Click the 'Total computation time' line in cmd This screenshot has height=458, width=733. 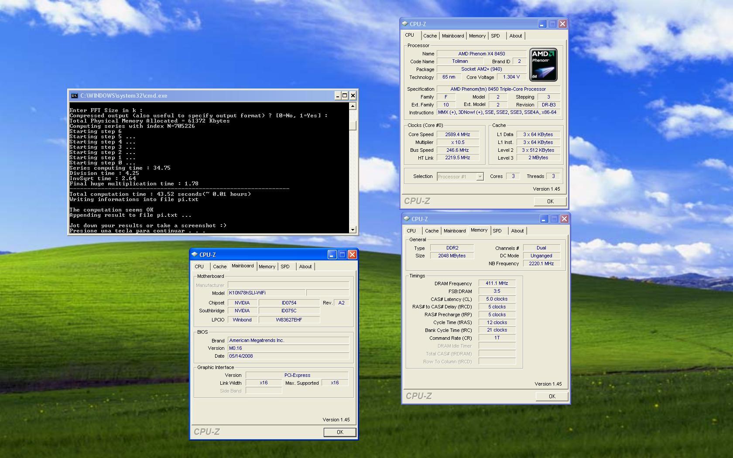coord(160,194)
